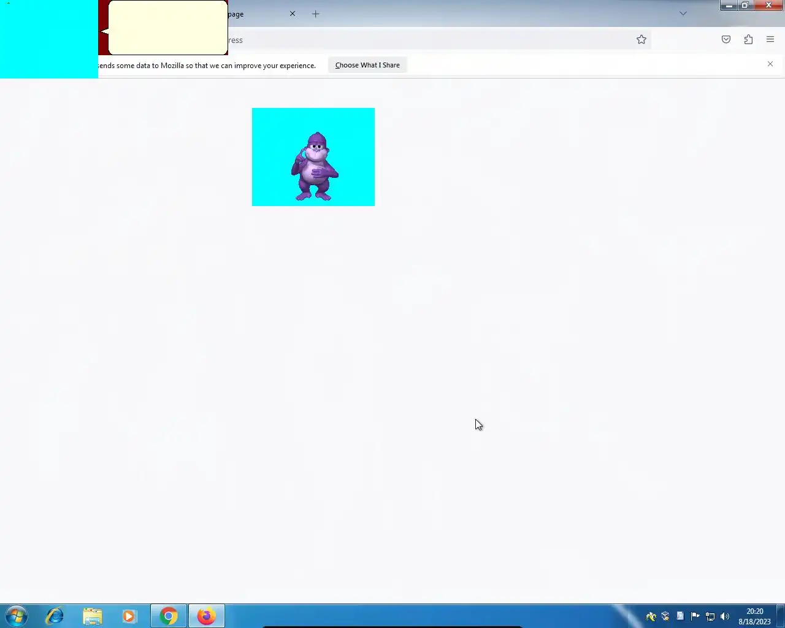Close the current Firefox tab

(x=293, y=13)
